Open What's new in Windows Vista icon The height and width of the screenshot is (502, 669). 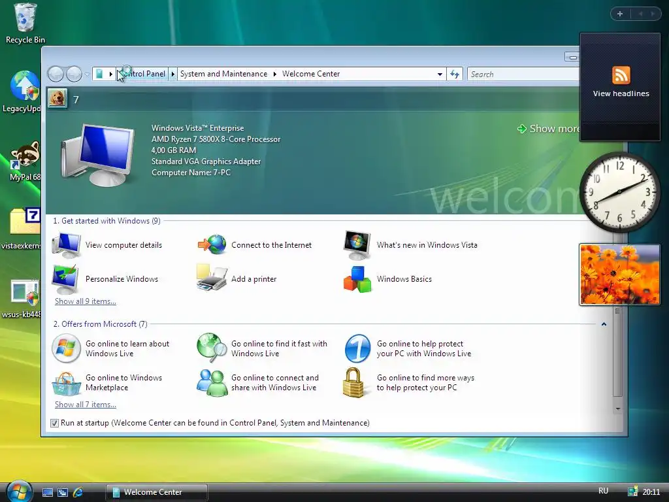pyautogui.click(x=357, y=246)
